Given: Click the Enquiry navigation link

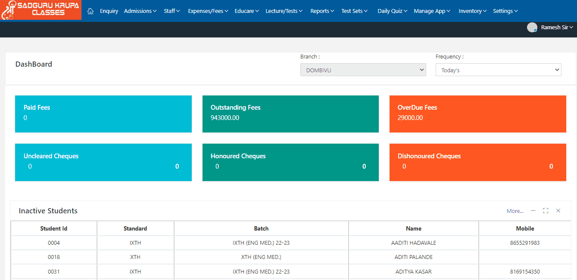Looking at the screenshot, I should (x=109, y=11).
